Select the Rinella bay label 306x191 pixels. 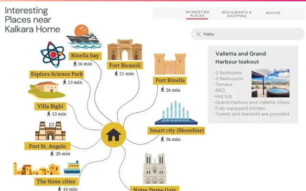click(x=85, y=55)
